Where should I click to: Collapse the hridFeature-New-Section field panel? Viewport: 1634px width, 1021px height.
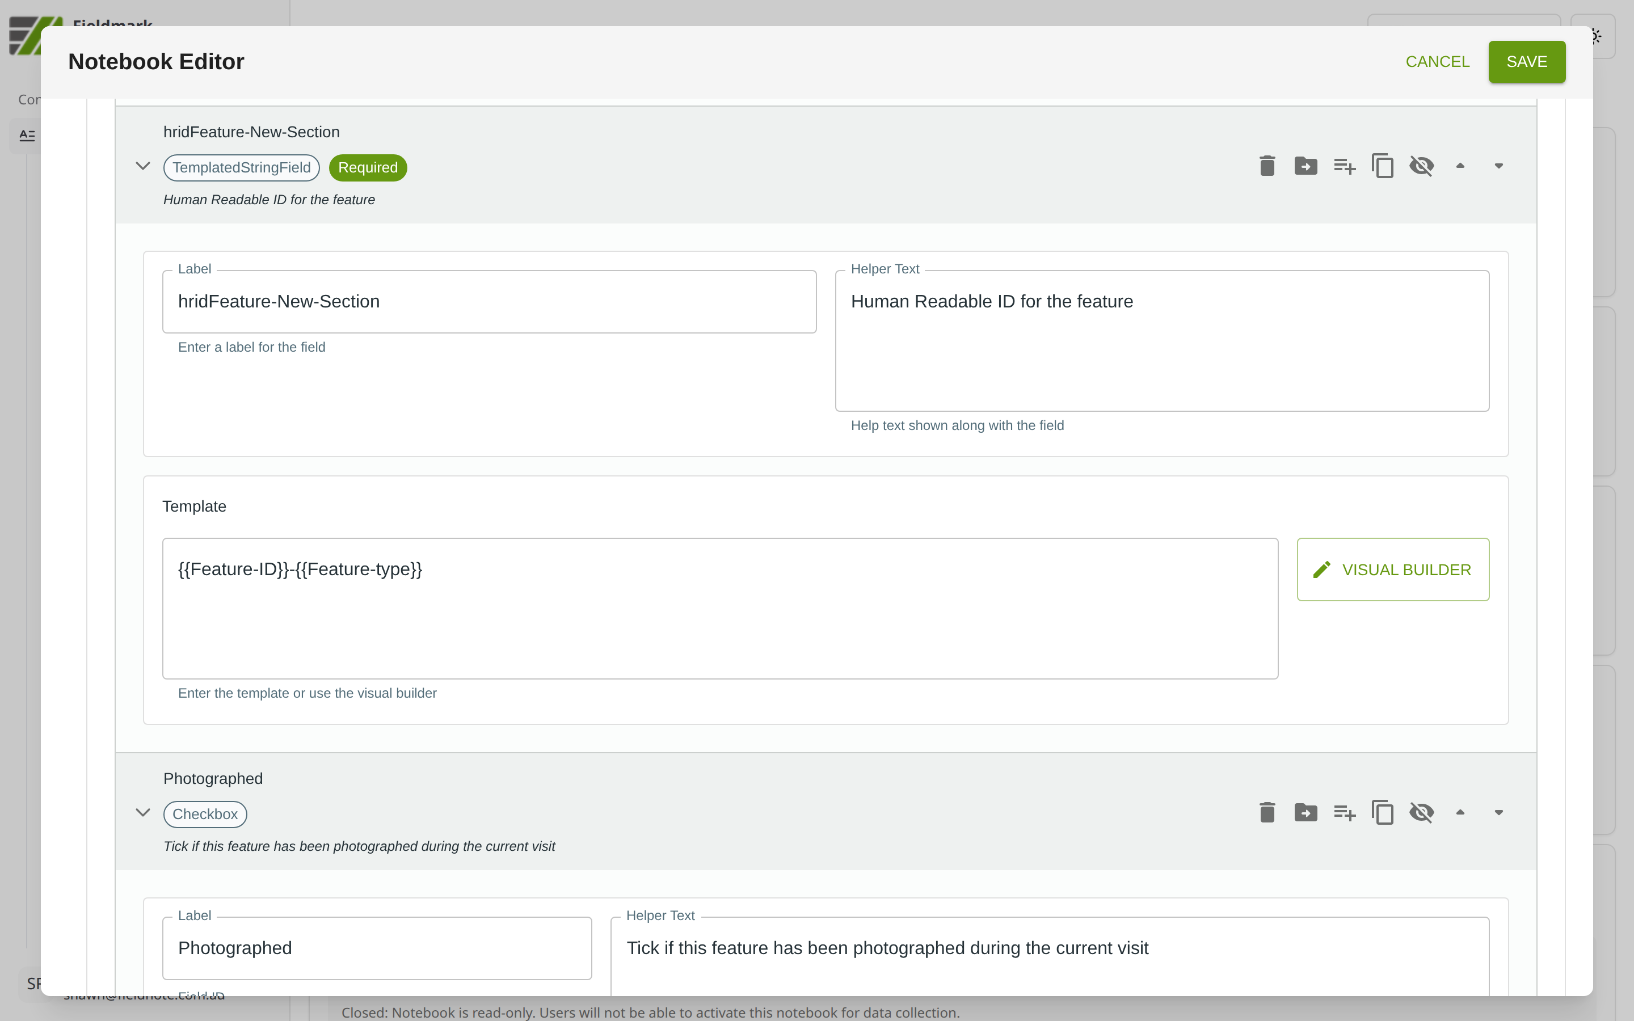[x=142, y=166]
